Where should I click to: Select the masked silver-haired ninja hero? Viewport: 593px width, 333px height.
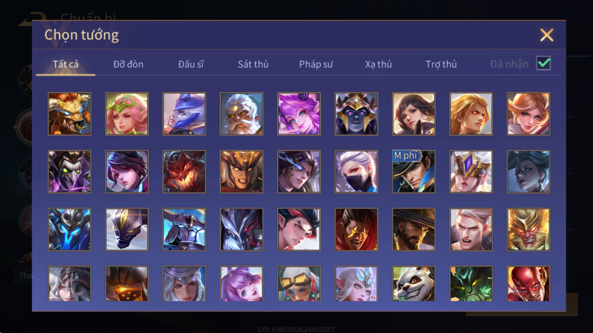point(356,171)
